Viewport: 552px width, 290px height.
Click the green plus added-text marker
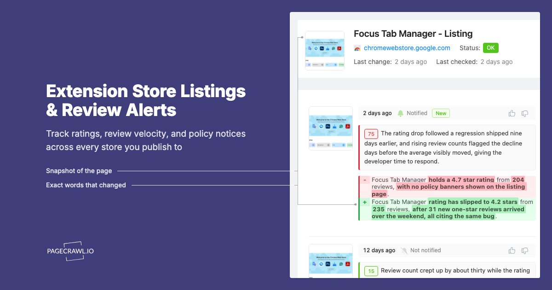pos(365,202)
